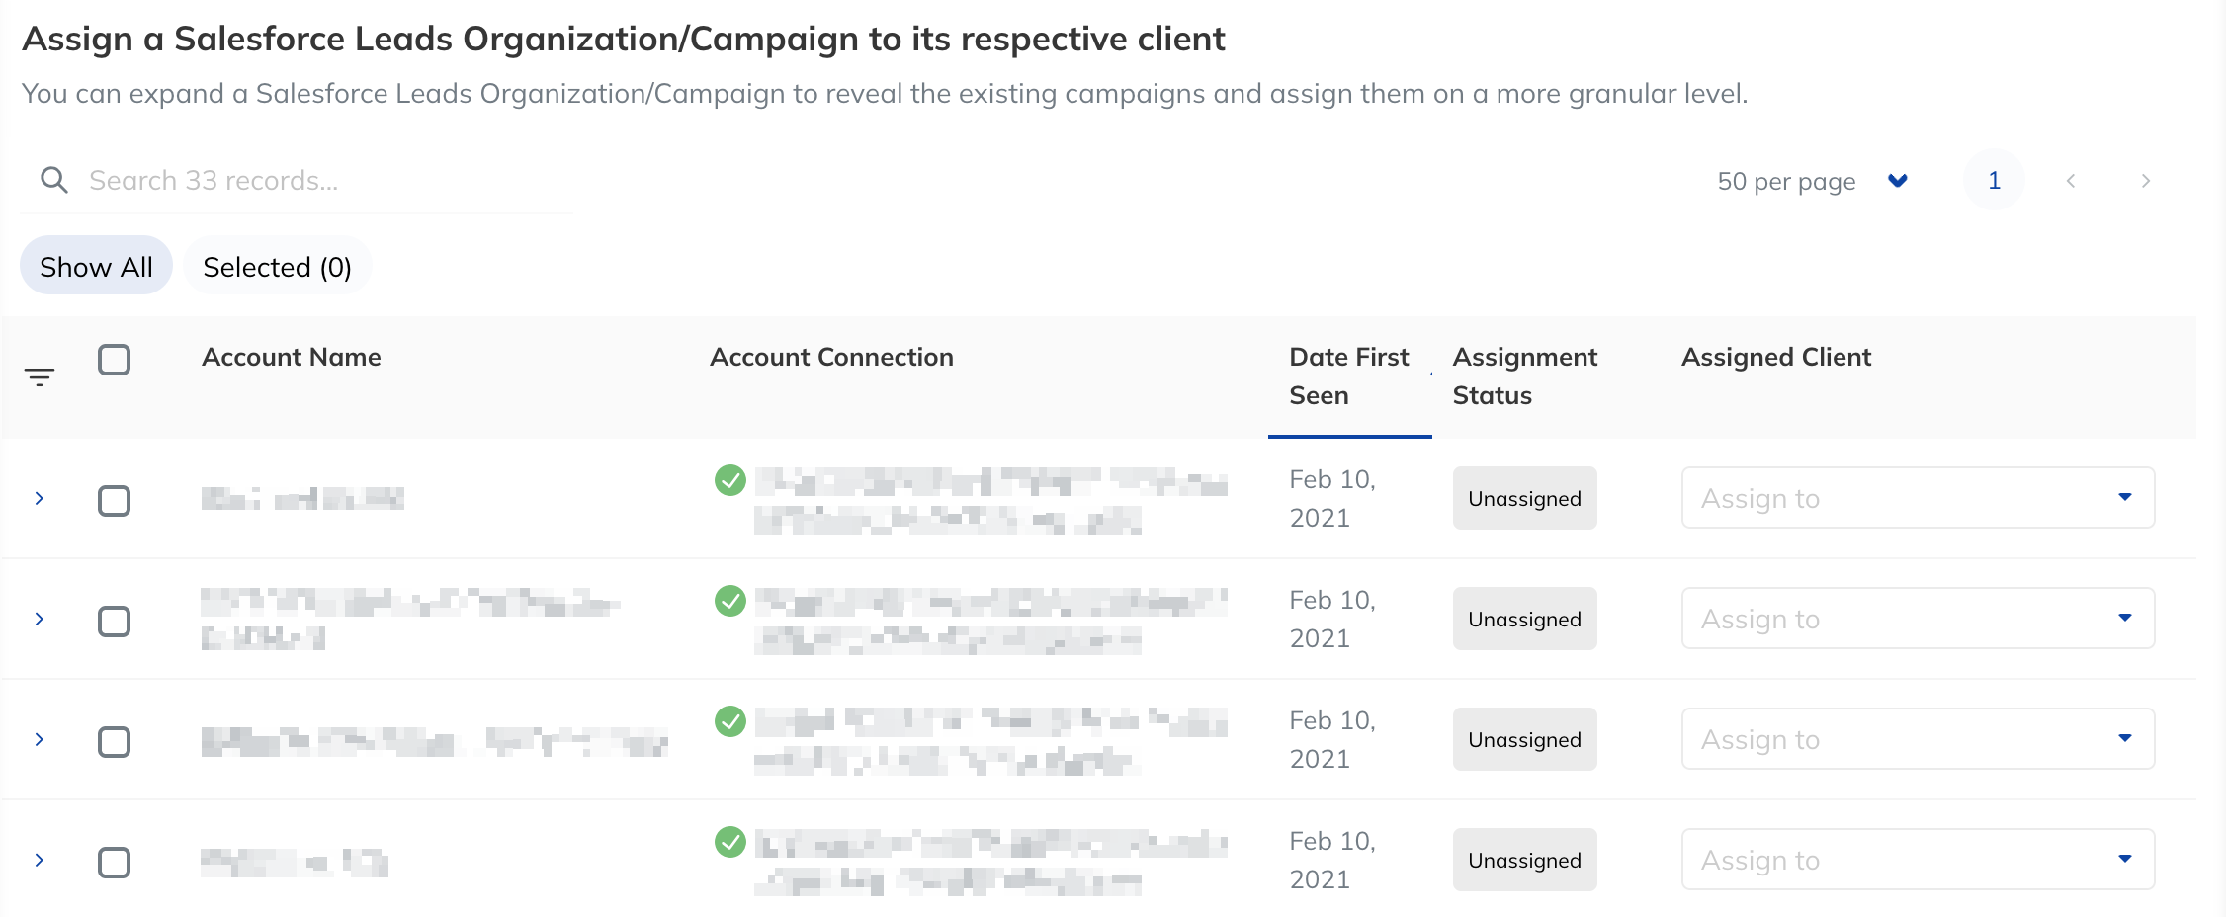
Task: Expand the third account row
Action: pos(40,739)
